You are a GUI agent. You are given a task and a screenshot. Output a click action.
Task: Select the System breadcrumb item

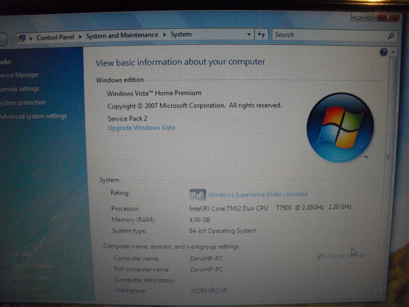coord(181,34)
